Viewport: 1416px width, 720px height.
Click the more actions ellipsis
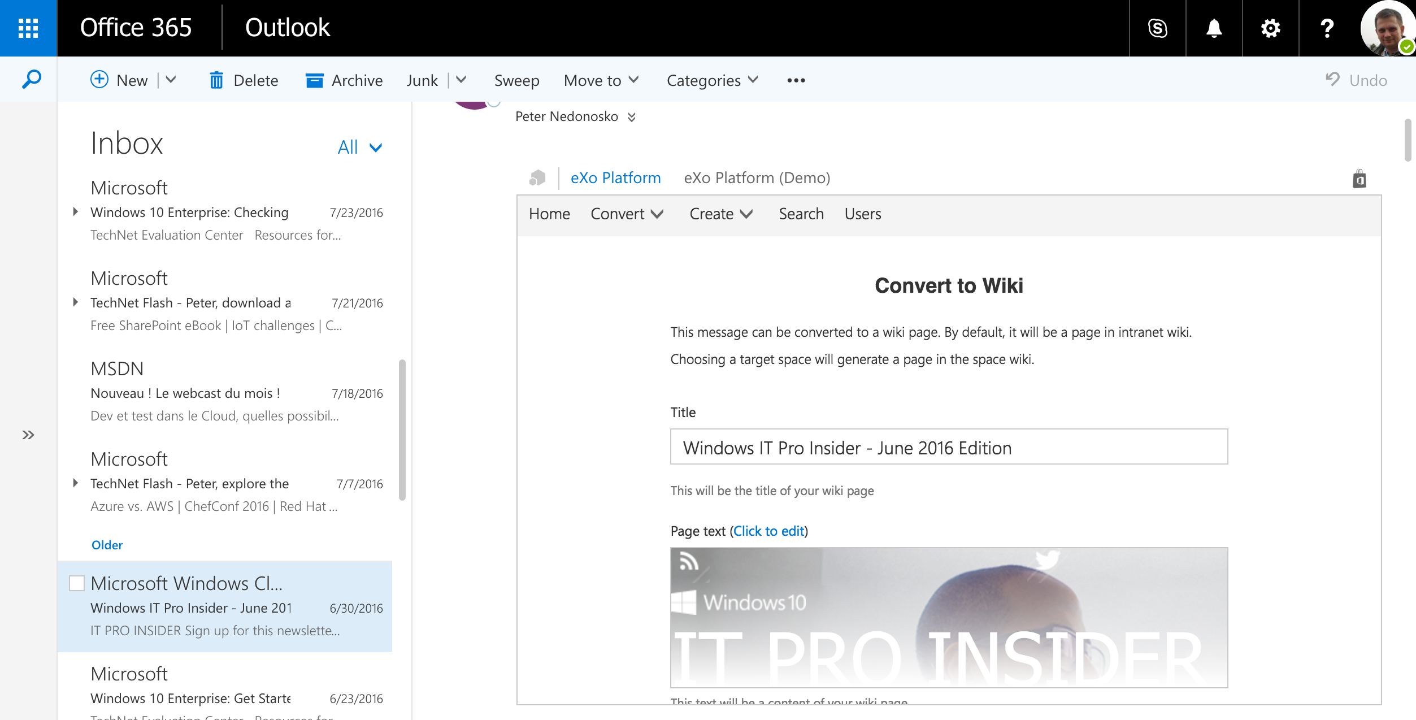(796, 80)
